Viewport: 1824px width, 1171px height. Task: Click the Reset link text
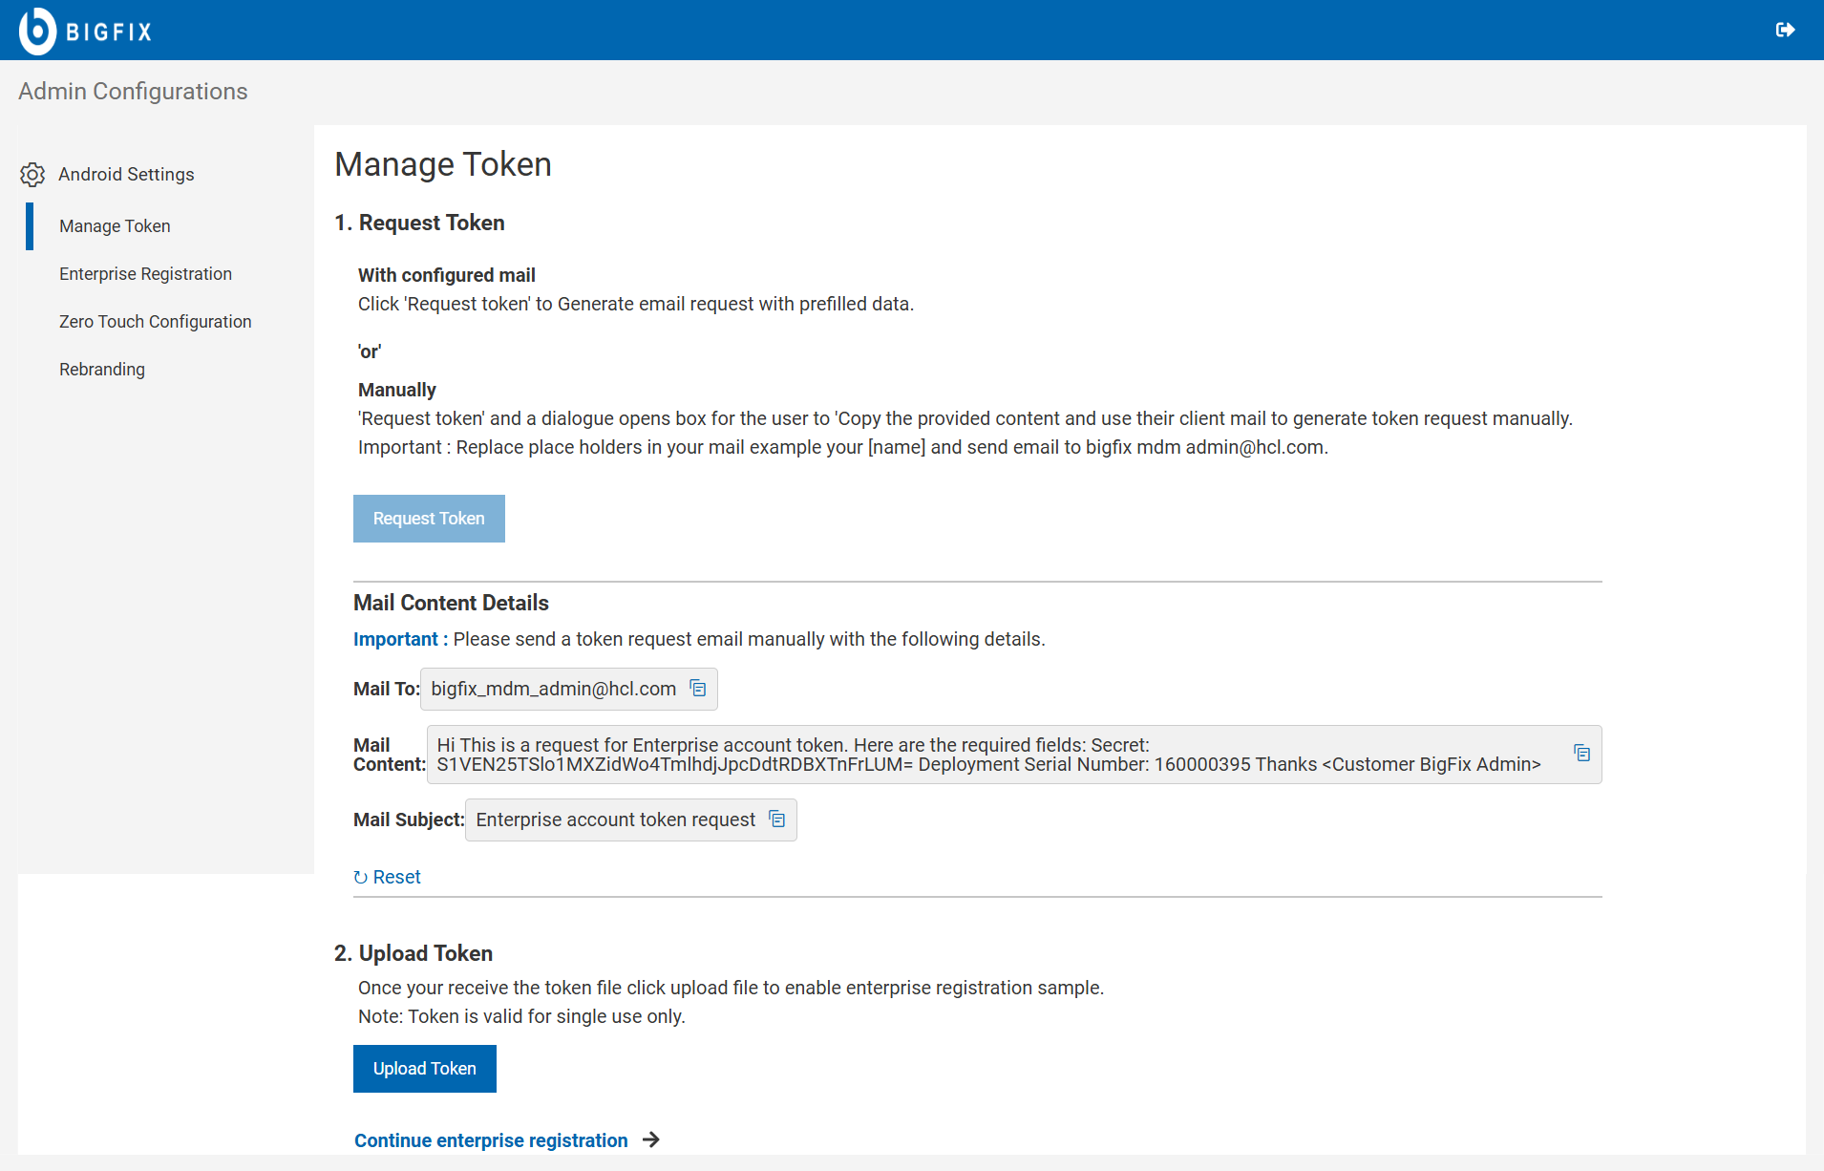tap(396, 878)
